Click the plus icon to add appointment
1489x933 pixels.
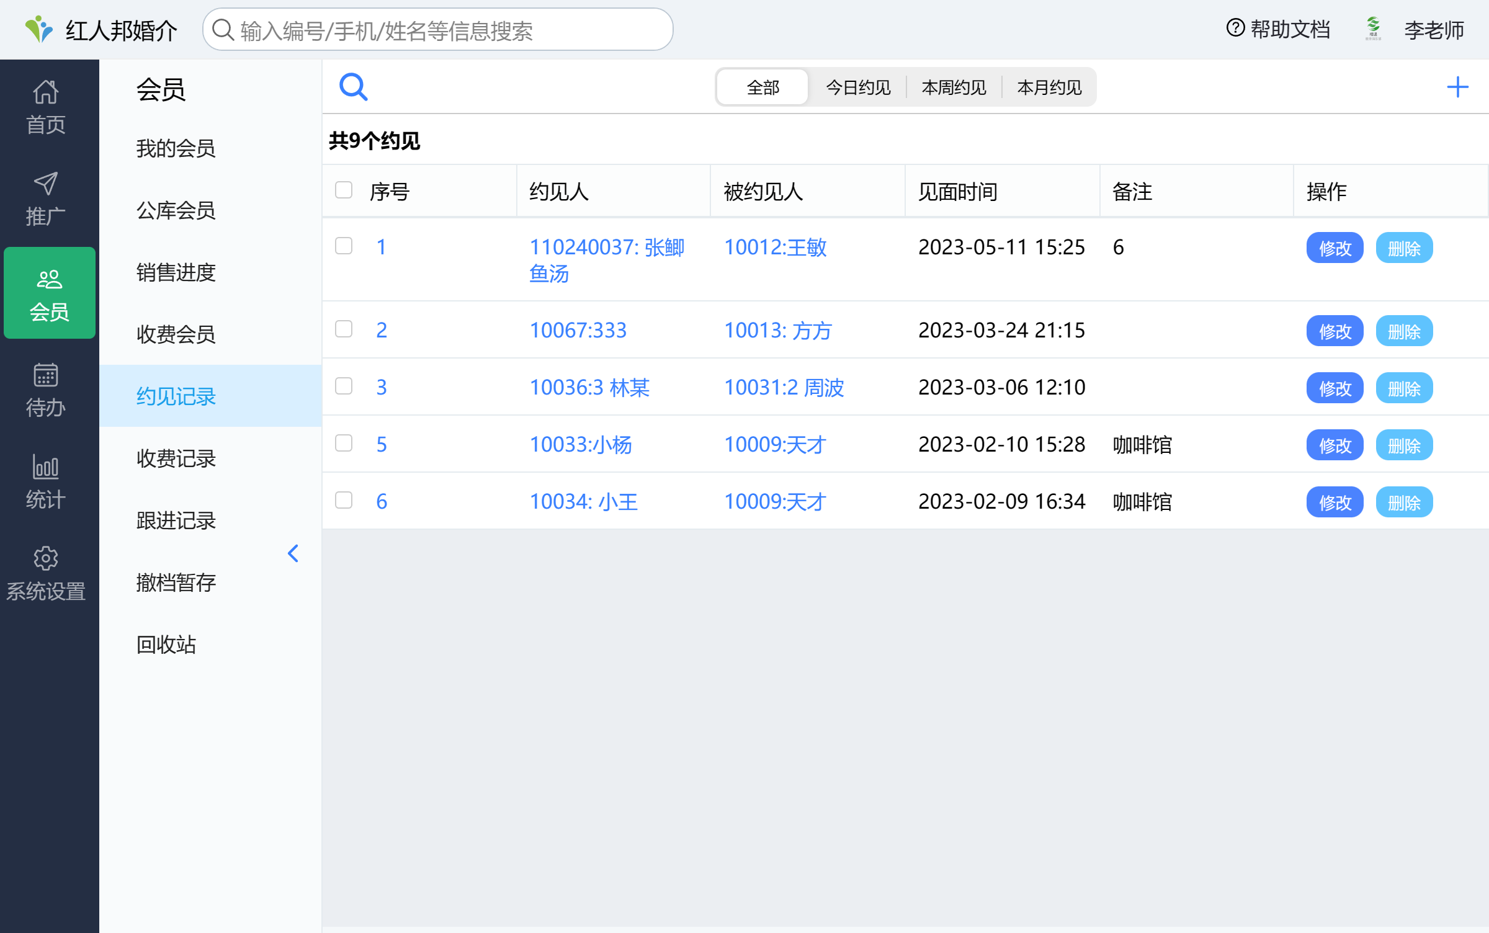pyautogui.click(x=1457, y=87)
